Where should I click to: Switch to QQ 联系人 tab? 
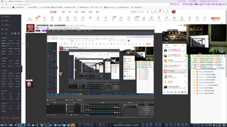coord(175,45)
